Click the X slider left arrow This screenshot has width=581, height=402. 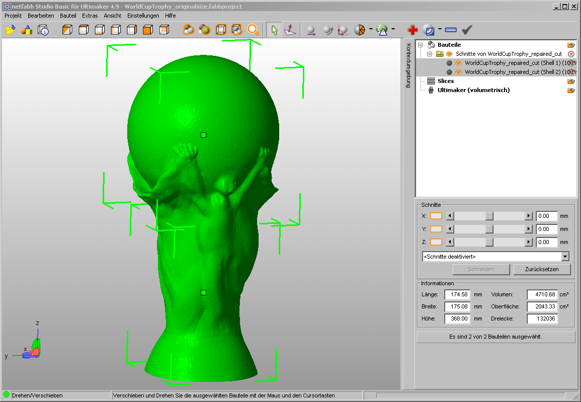point(450,216)
